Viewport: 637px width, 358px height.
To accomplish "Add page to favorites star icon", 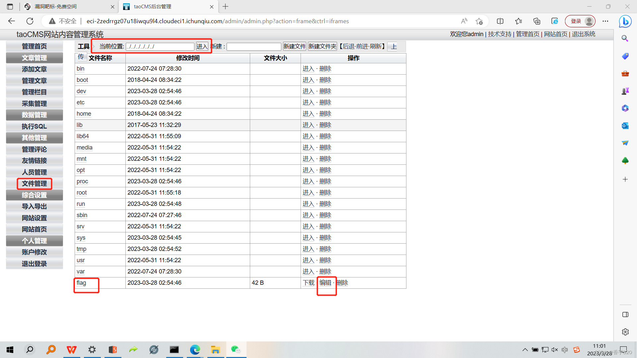I will pos(479,21).
